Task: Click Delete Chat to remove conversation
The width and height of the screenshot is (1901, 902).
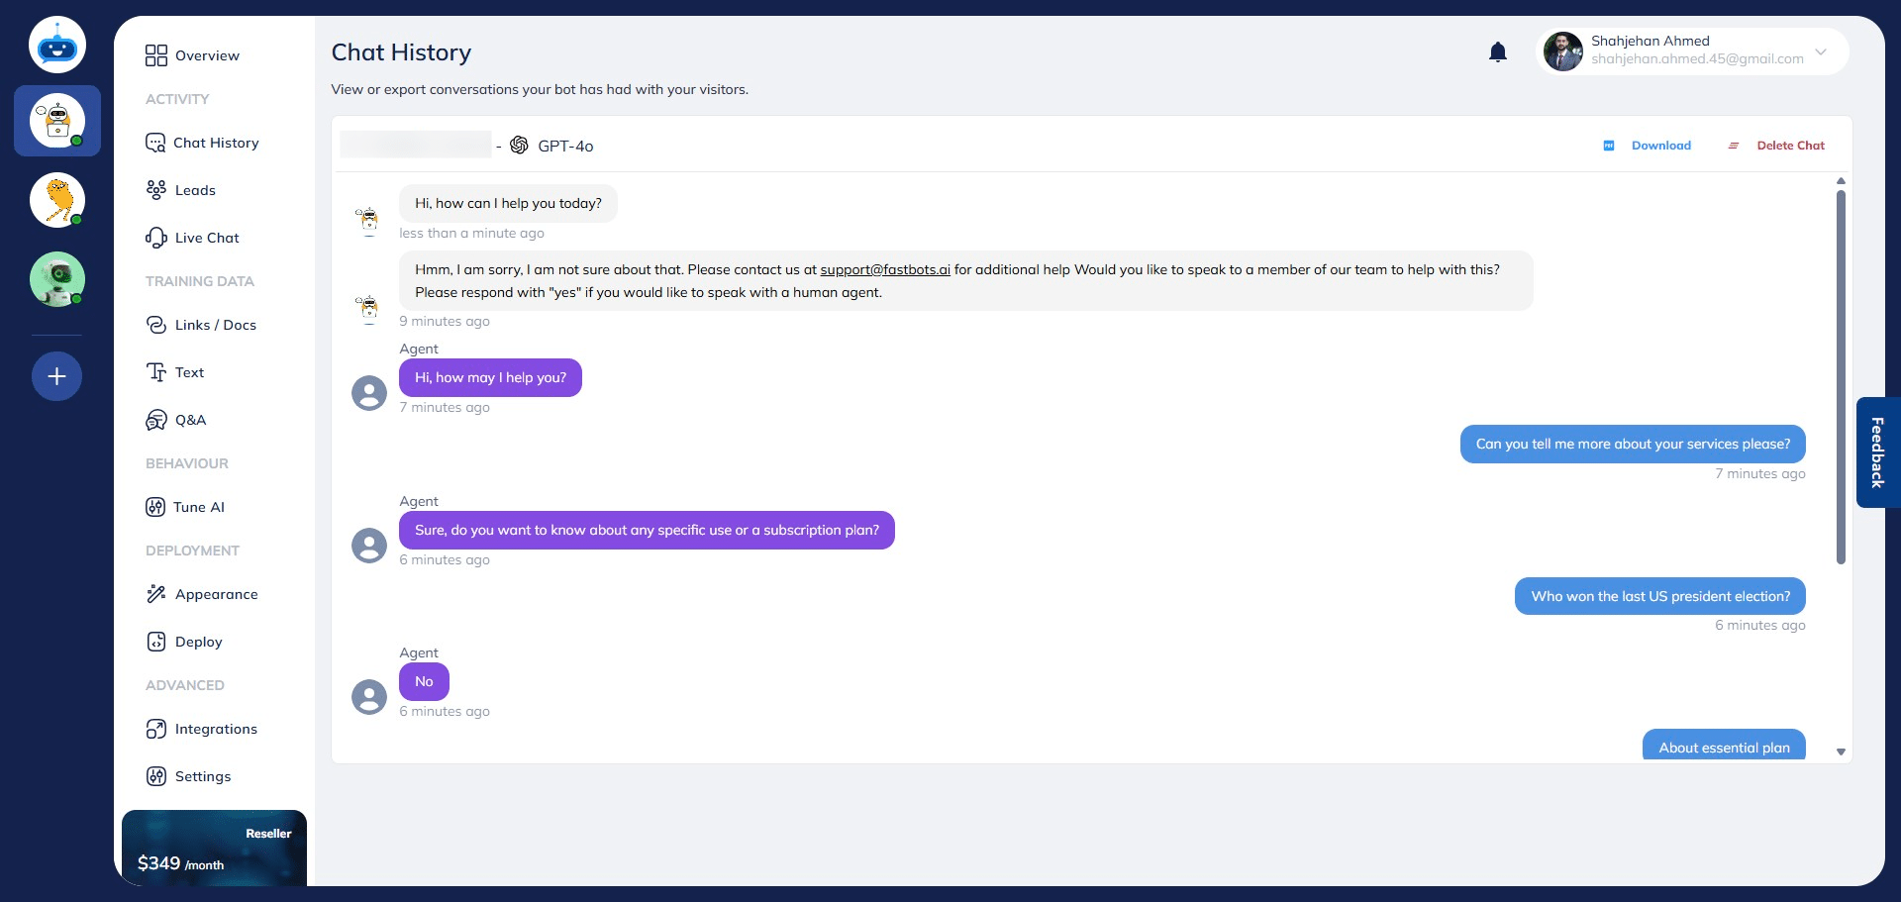Action: (x=1790, y=145)
